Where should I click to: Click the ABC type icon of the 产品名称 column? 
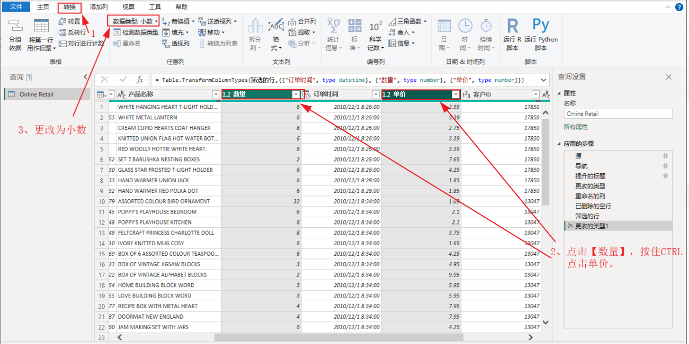[121, 95]
